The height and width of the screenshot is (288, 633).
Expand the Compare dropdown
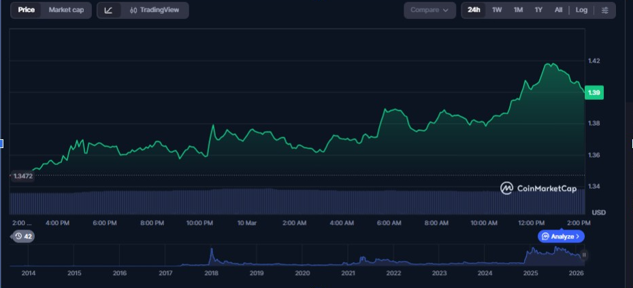point(429,10)
